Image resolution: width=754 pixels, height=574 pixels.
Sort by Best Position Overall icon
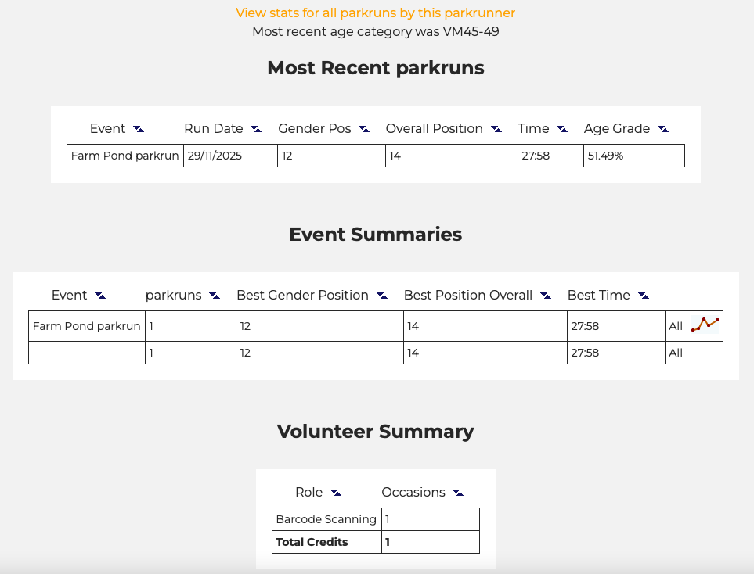(x=545, y=296)
